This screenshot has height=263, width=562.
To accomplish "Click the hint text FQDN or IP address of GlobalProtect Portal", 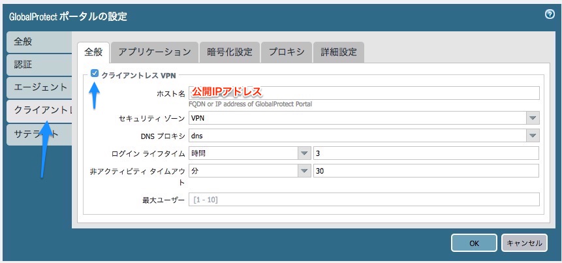I will 250,104.
